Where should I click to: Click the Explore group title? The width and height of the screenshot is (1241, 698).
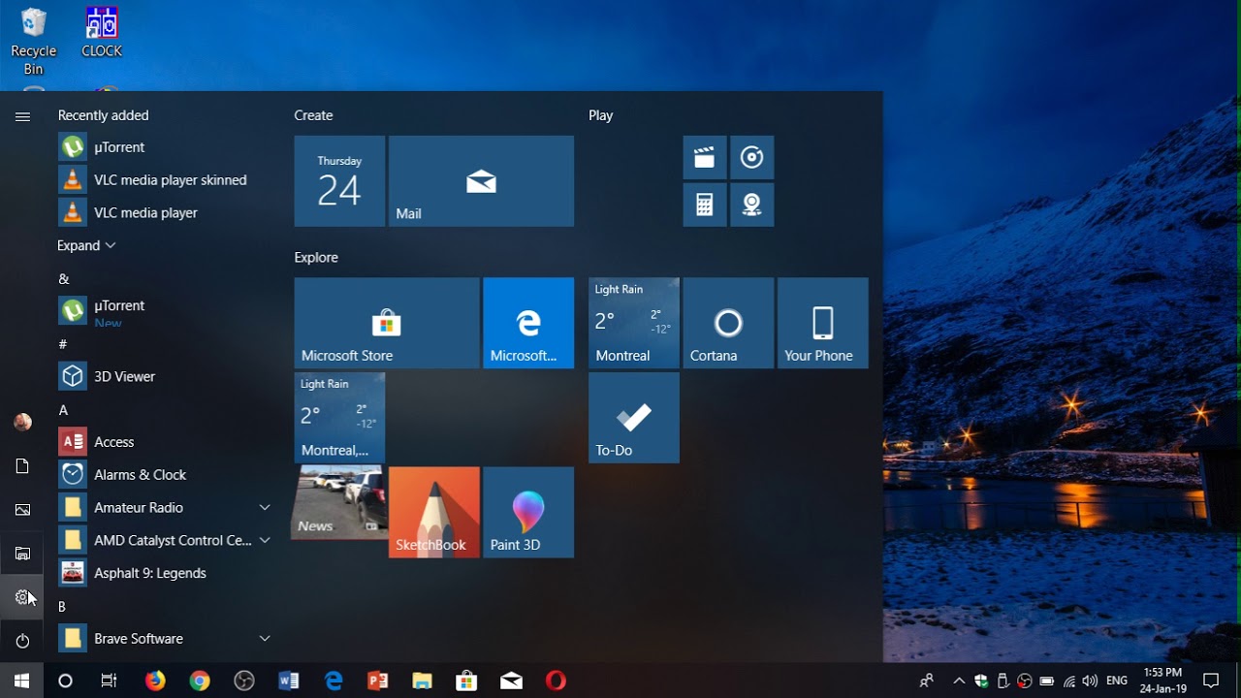coord(316,258)
